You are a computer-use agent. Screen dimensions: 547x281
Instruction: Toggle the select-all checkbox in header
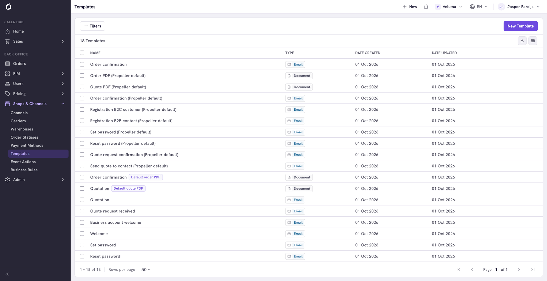82,53
